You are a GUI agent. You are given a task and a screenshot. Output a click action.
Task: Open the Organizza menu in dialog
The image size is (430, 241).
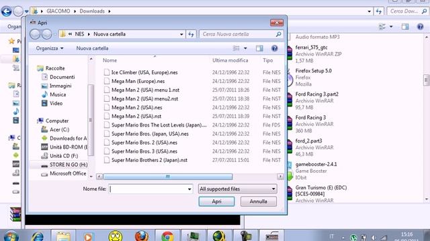[50, 48]
